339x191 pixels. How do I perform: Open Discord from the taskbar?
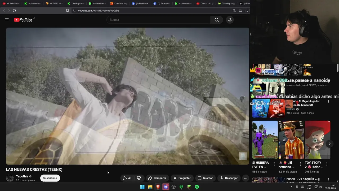click(166, 187)
